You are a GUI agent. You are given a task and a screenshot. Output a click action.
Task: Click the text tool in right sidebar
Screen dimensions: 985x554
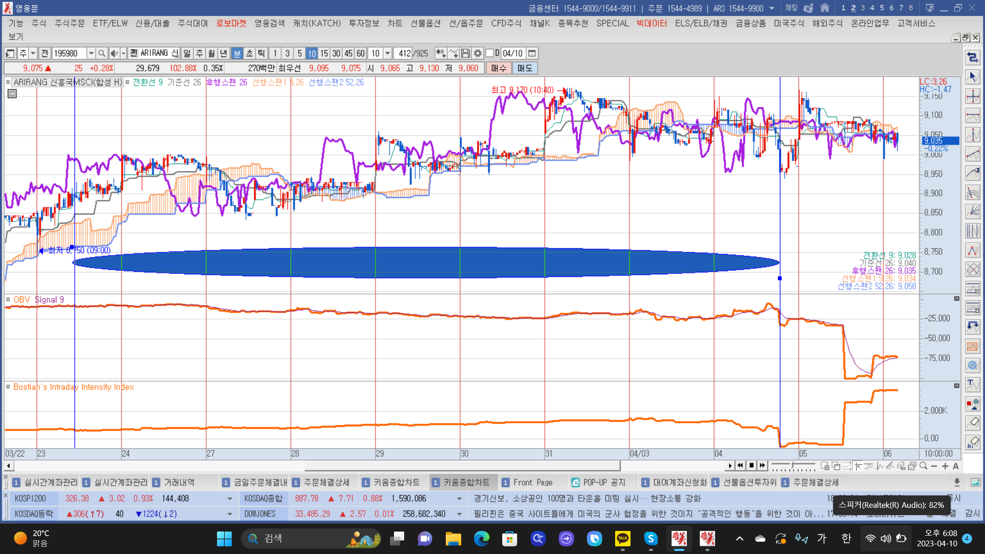[972, 384]
